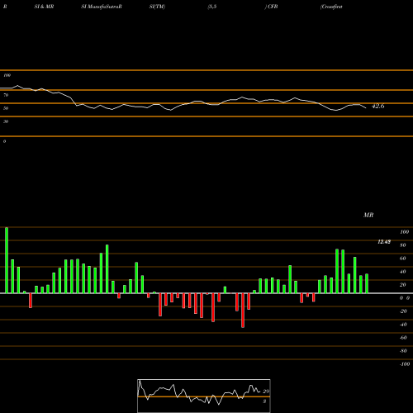Screen dimensions: 413x413
Task: Click the MR axis label -80
Action: pos(403,351)
